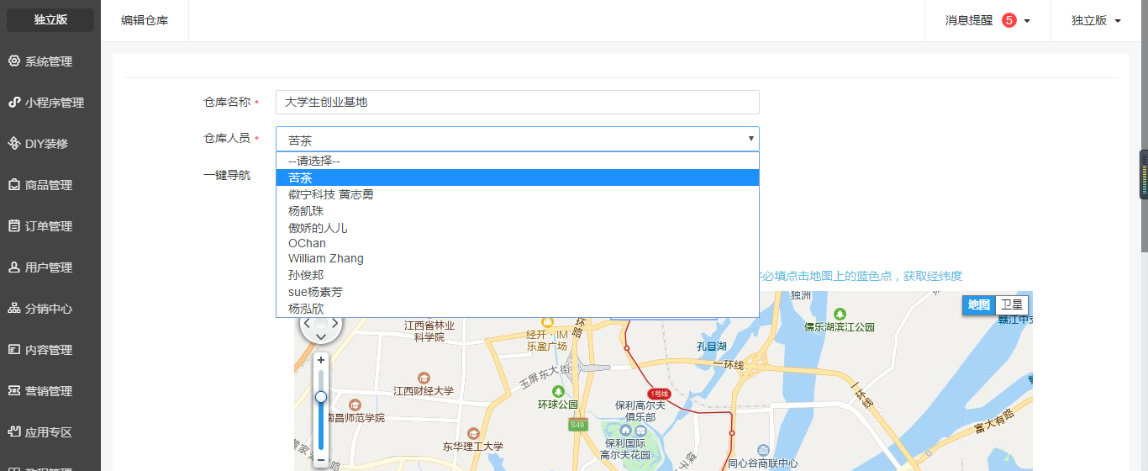Screen dimensions: 1148x471
Task: Select the --请选择-- option
Action: tap(518, 161)
